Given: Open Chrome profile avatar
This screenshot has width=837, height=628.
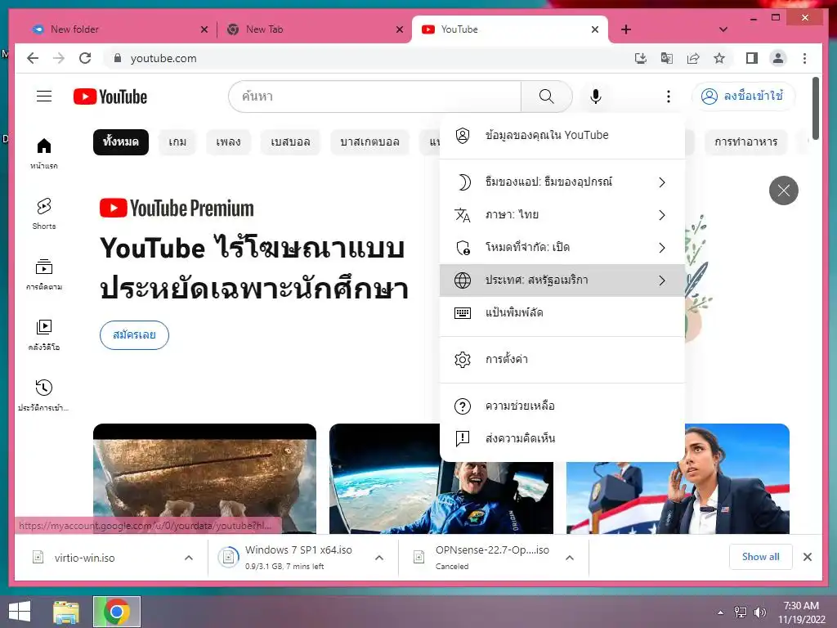Looking at the screenshot, I should (778, 58).
